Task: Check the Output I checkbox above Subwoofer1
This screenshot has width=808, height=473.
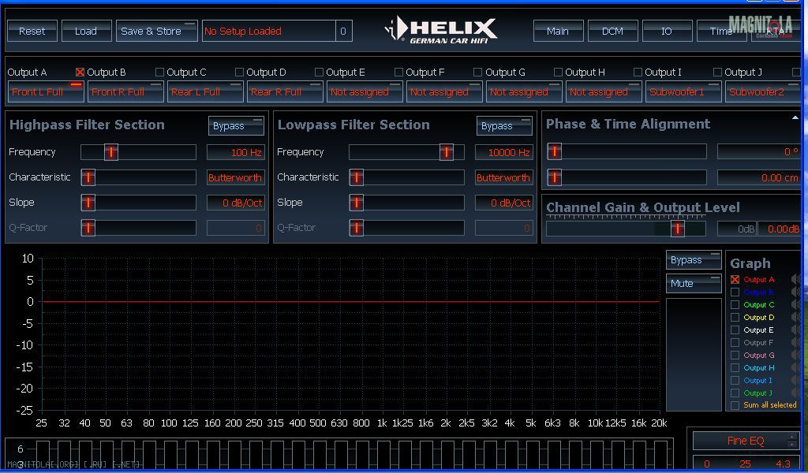Action: (638, 72)
